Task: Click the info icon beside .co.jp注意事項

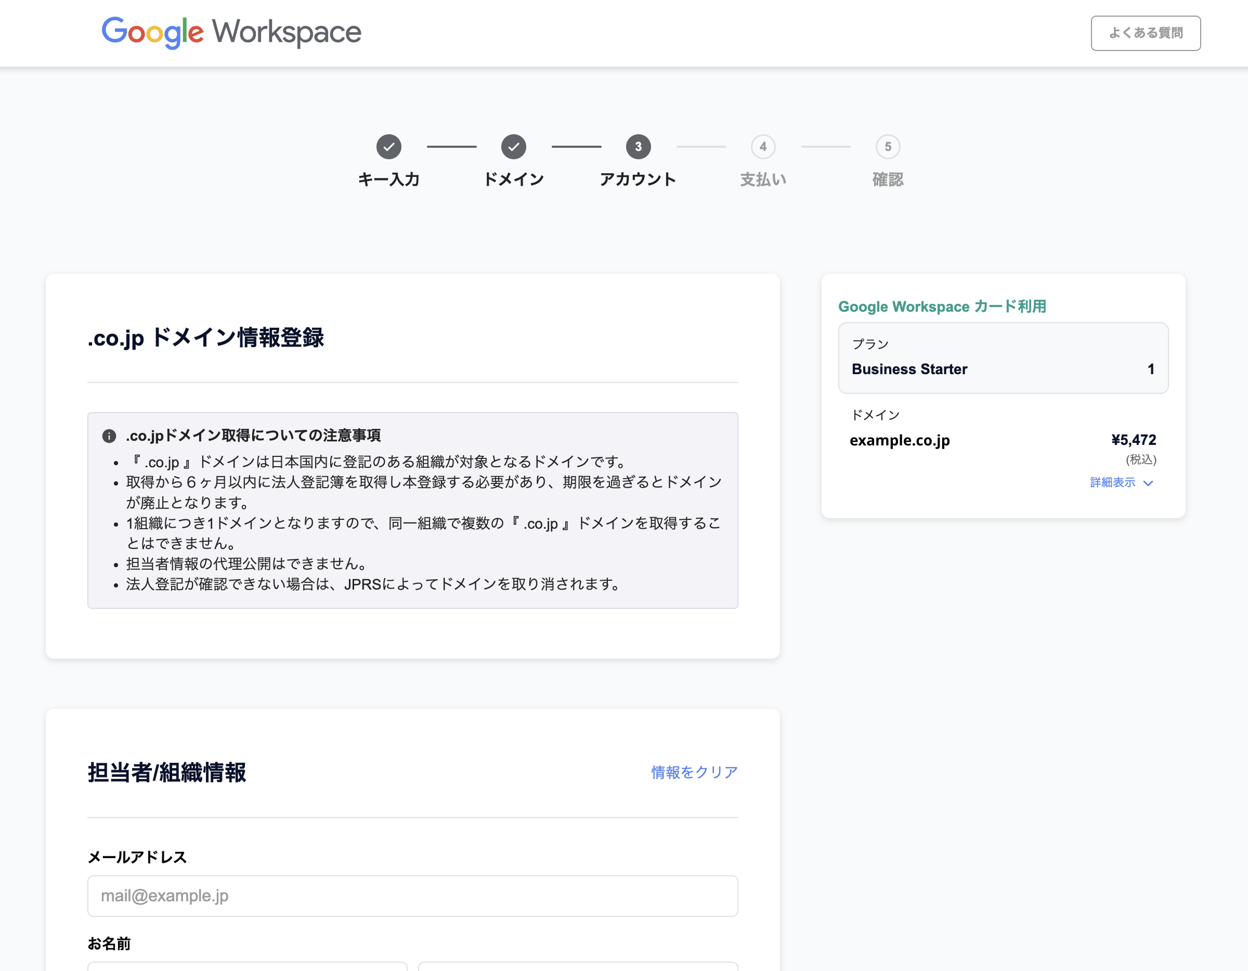Action: 109,435
